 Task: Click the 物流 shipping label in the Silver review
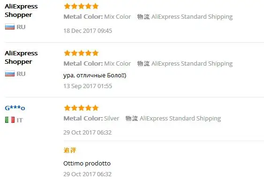pyautogui.click(x=131, y=119)
